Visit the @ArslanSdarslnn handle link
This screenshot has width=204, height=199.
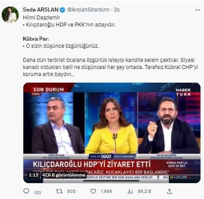point(88,10)
